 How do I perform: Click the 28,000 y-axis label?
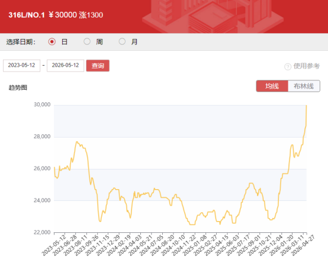tap(42, 136)
